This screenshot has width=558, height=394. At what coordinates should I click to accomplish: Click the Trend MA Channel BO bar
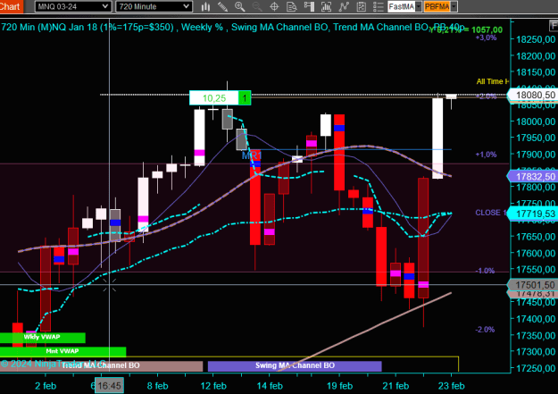[x=101, y=365]
